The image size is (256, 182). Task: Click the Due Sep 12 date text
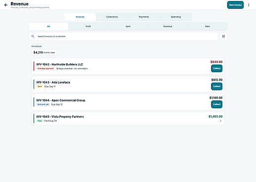[x=57, y=104]
